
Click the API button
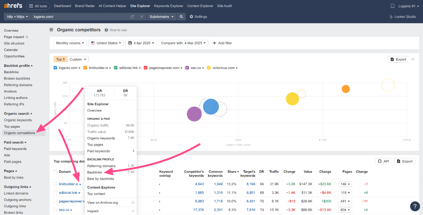[x=383, y=161]
